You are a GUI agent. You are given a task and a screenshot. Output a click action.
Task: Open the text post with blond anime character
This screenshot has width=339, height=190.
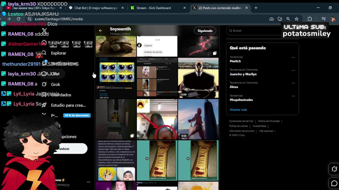(116, 160)
